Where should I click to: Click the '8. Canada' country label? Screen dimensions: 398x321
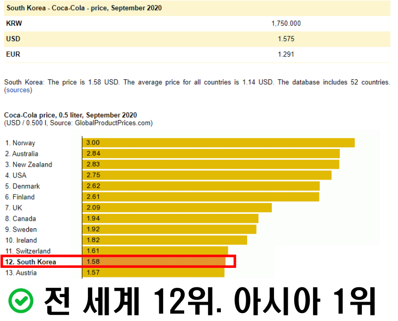click(x=20, y=219)
